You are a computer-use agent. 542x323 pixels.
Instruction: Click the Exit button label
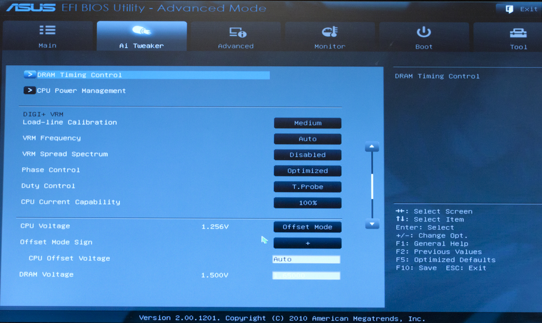coord(529,9)
